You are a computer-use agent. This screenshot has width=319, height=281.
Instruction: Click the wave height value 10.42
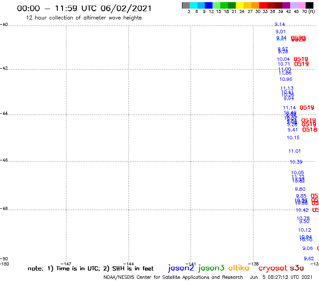302,210
